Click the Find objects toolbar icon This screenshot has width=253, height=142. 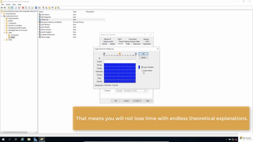pyautogui.click(x=55, y=8)
